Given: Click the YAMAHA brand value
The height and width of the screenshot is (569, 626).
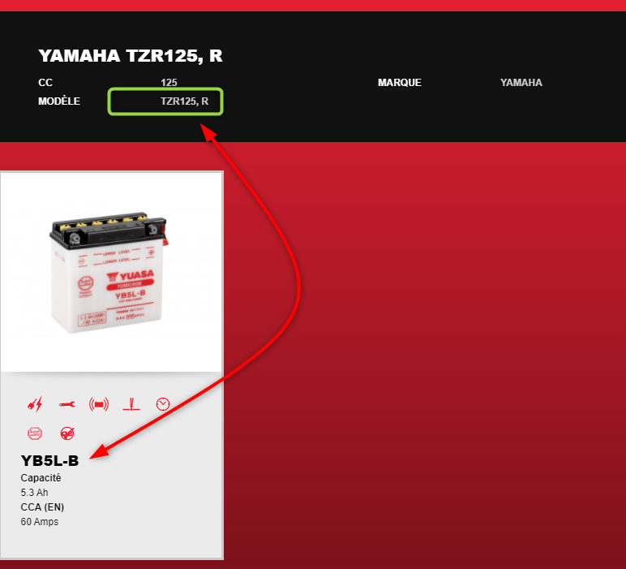Looking at the screenshot, I should (521, 83).
